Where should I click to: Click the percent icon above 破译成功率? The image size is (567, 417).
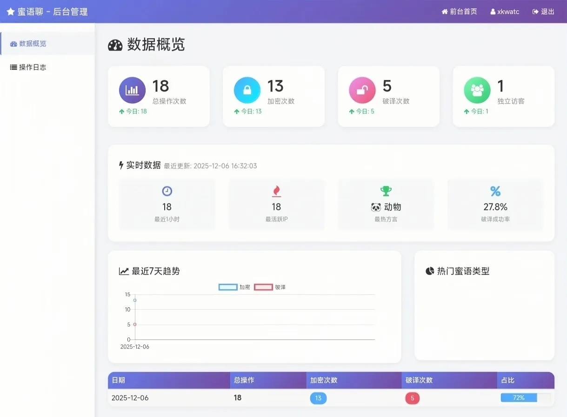[495, 191]
